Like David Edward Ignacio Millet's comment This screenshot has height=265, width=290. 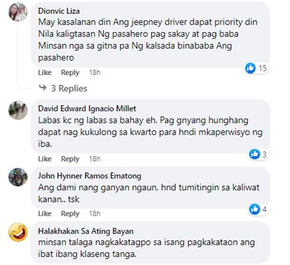point(45,159)
